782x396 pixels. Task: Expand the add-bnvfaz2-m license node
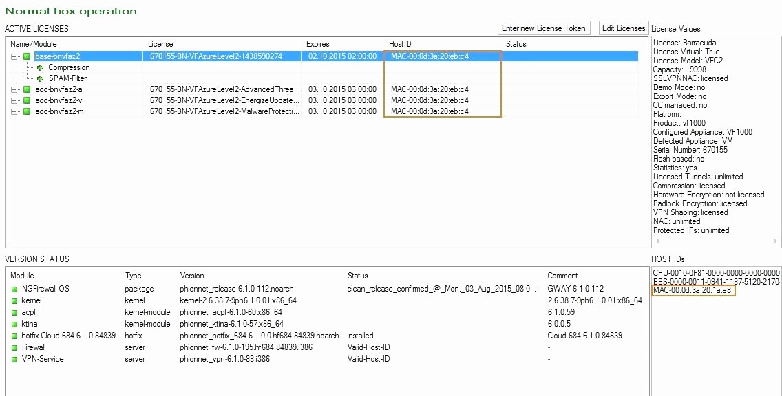(x=14, y=111)
